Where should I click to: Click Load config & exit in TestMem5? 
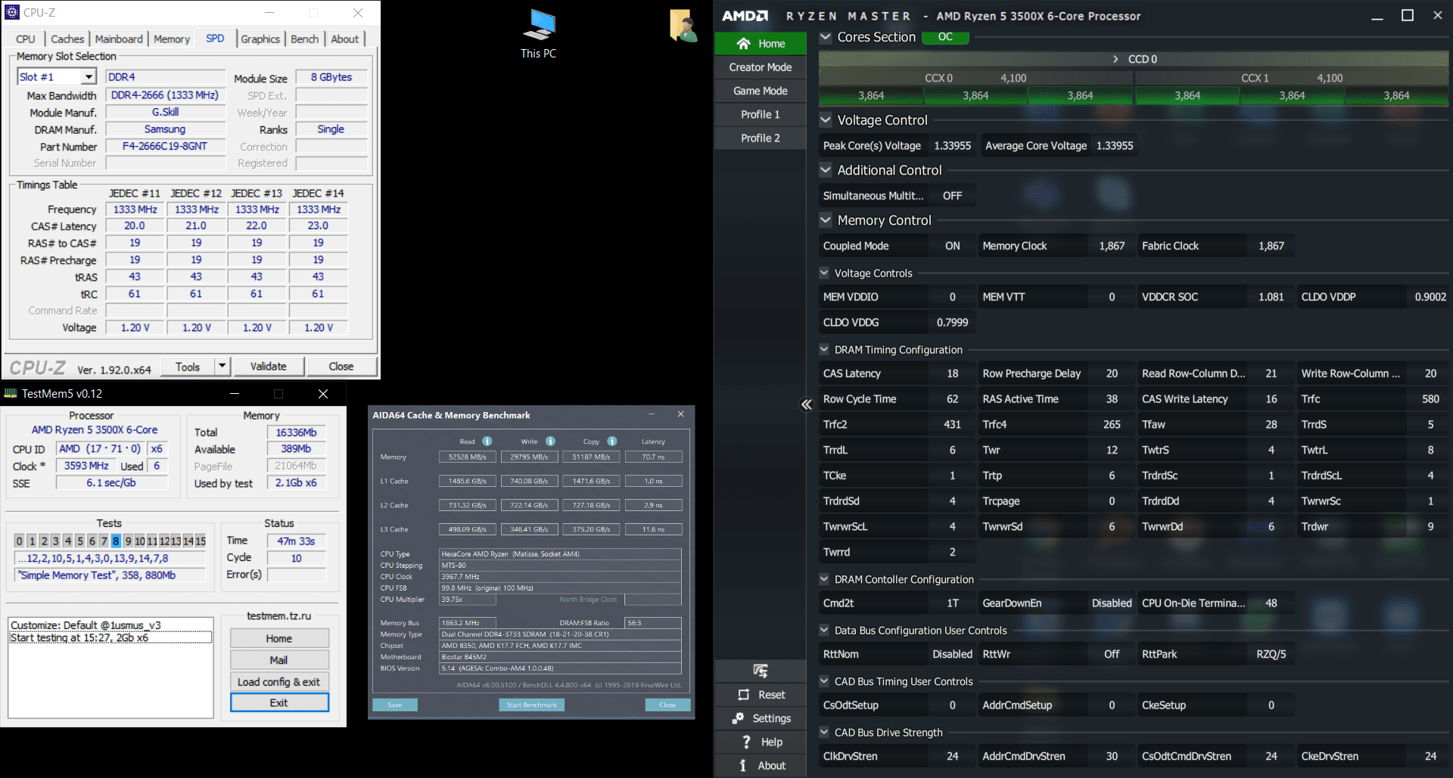[x=279, y=682]
